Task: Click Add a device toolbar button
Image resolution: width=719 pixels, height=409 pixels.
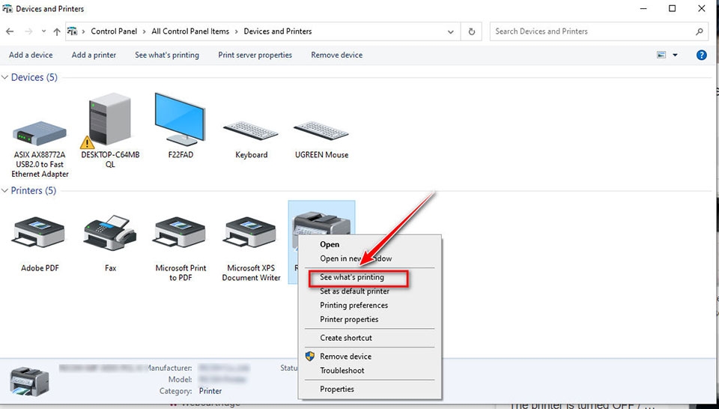Action: click(x=31, y=55)
